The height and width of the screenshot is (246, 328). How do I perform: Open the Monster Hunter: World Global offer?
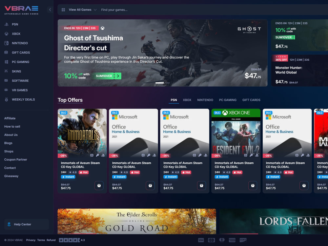[299, 70]
